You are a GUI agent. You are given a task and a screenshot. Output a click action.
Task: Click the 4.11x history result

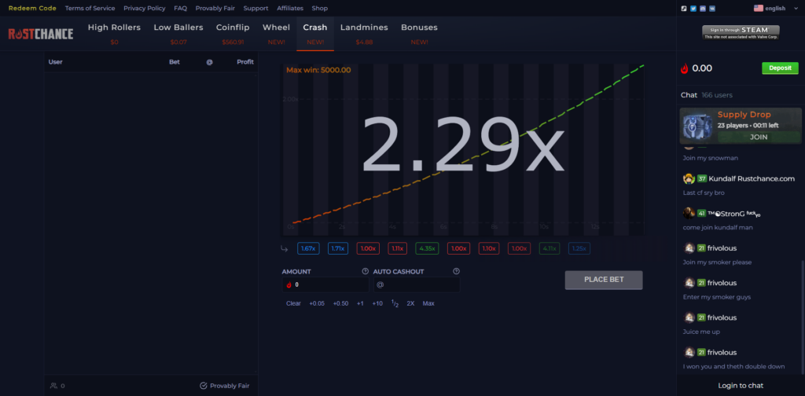(550, 248)
